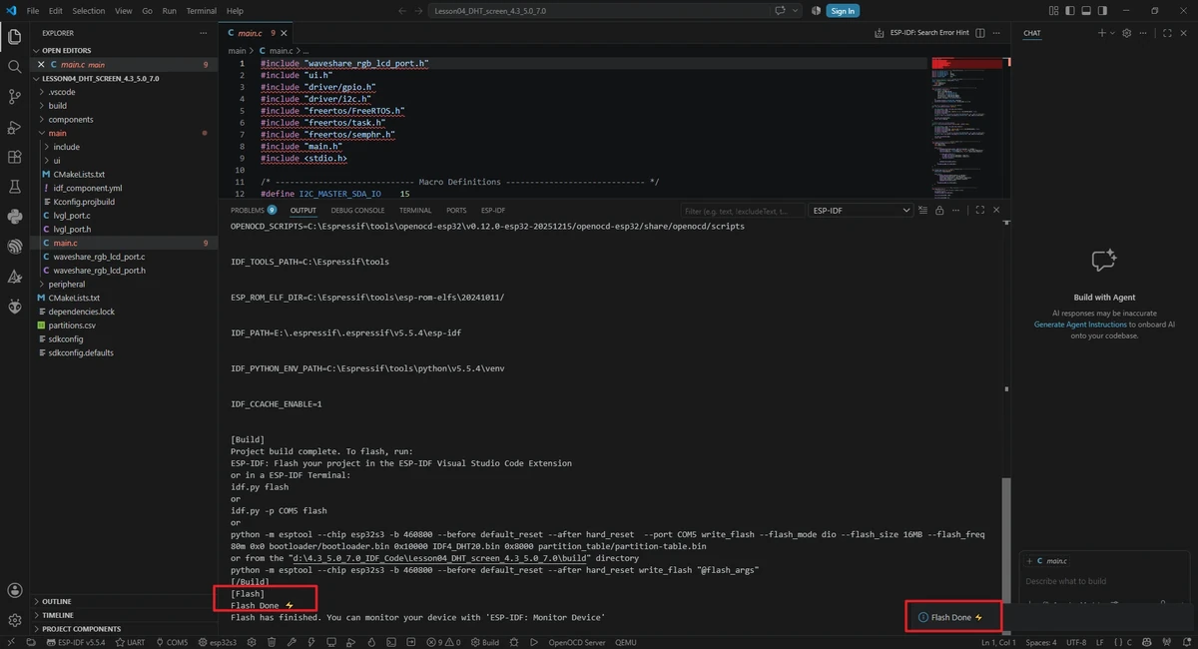Click the ESP-IDF Search Error Hint icon
The image size is (1198, 649).
tap(879, 33)
